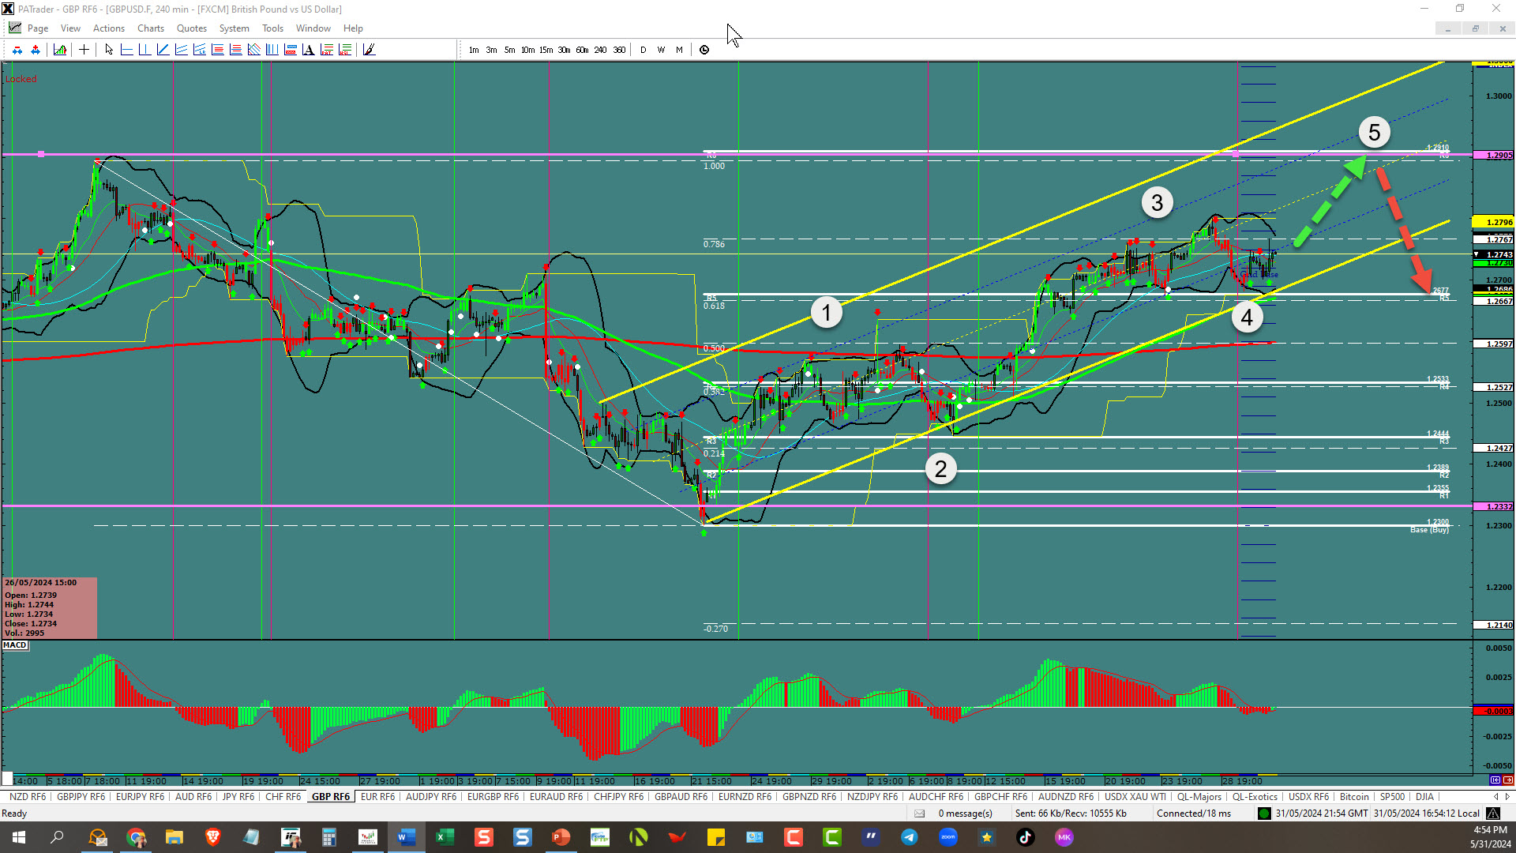Open the Help menu
This screenshot has width=1516, height=853.
point(353,28)
